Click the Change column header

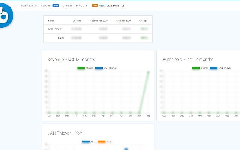click(143, 21)
